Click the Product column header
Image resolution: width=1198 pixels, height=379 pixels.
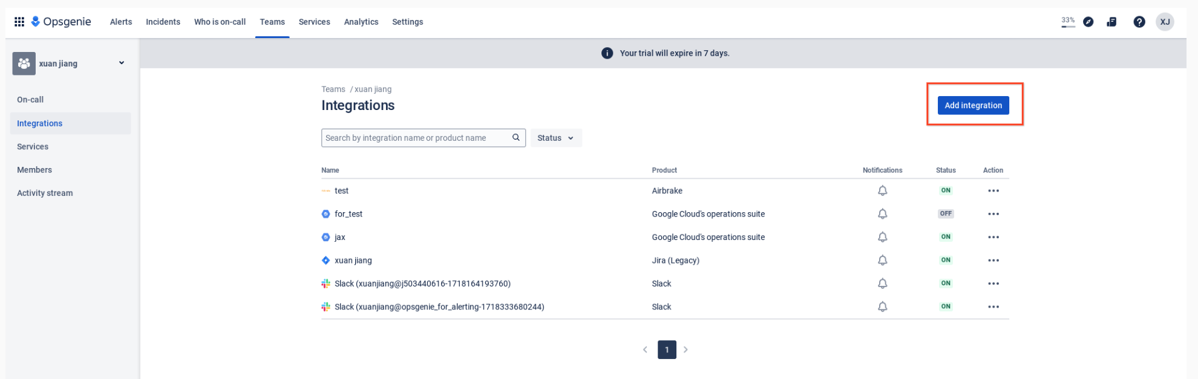(664, 170)
